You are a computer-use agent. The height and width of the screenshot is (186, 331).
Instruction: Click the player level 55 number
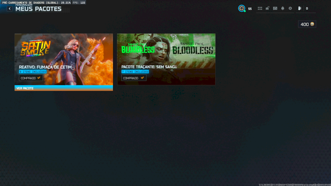pos(250,9)
